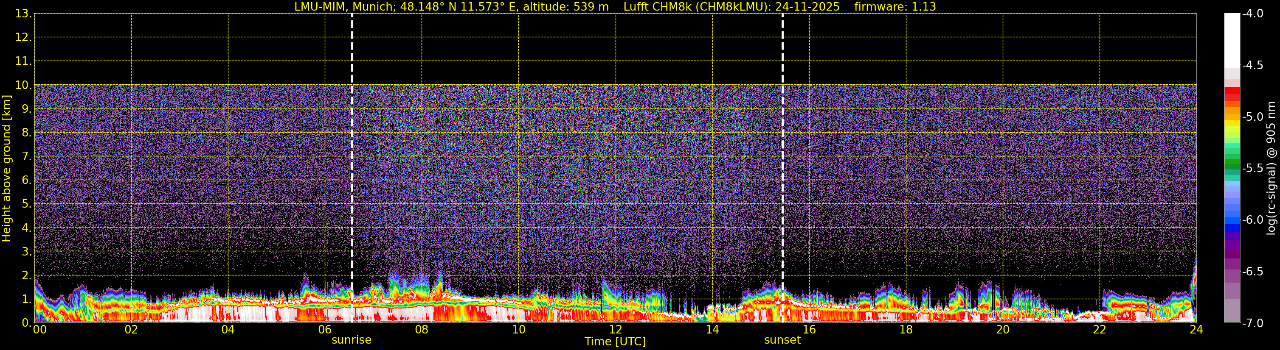Click the 'sunset' label below the axis

pos(782,340)
